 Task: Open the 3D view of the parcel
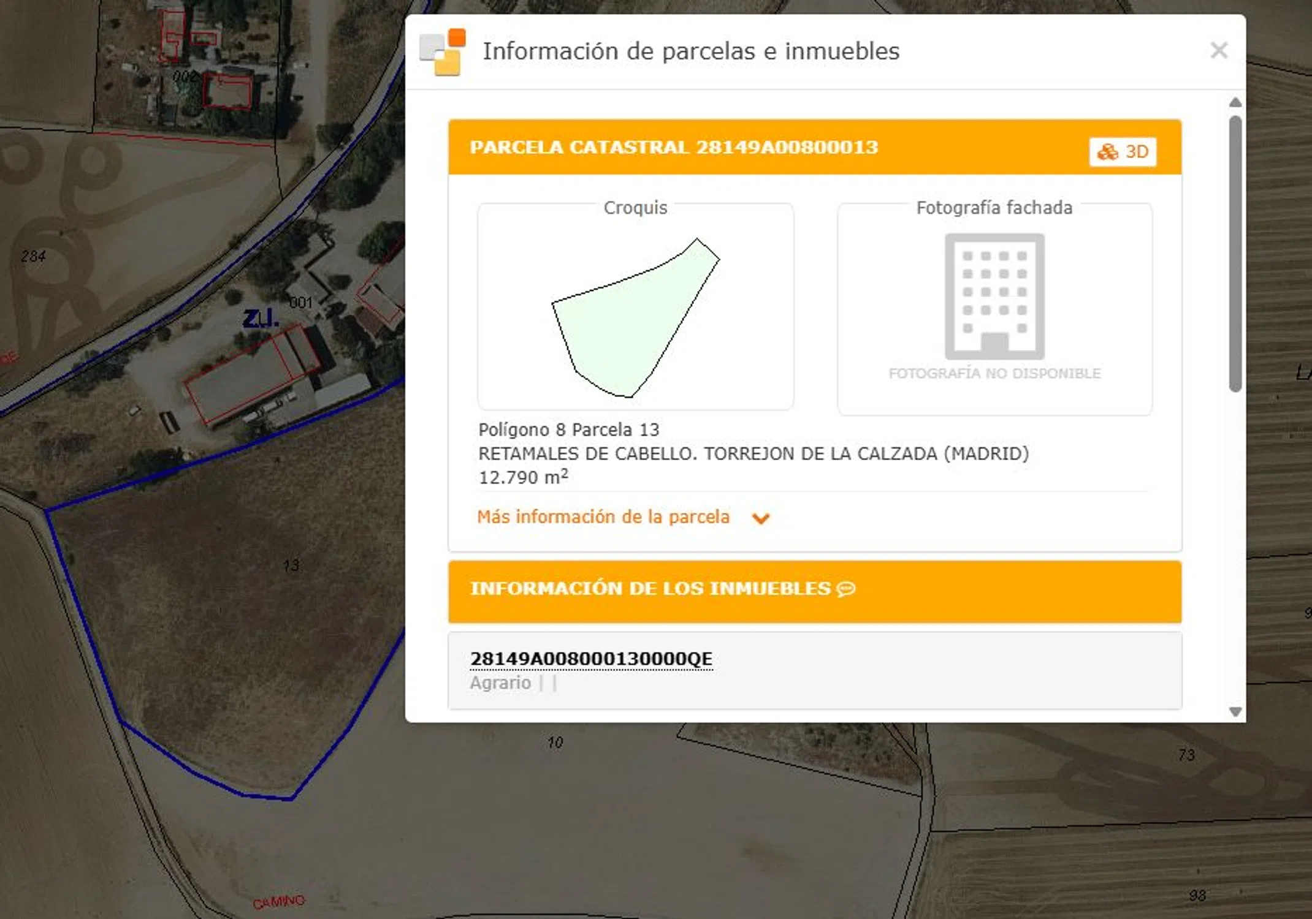[1129, 151]
